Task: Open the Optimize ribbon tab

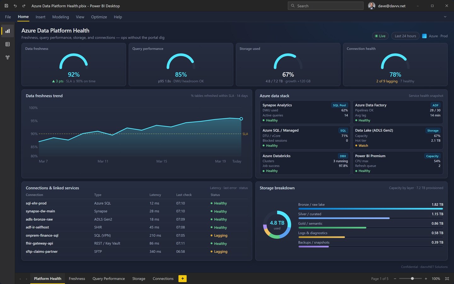Action: (x=99, y=17)
